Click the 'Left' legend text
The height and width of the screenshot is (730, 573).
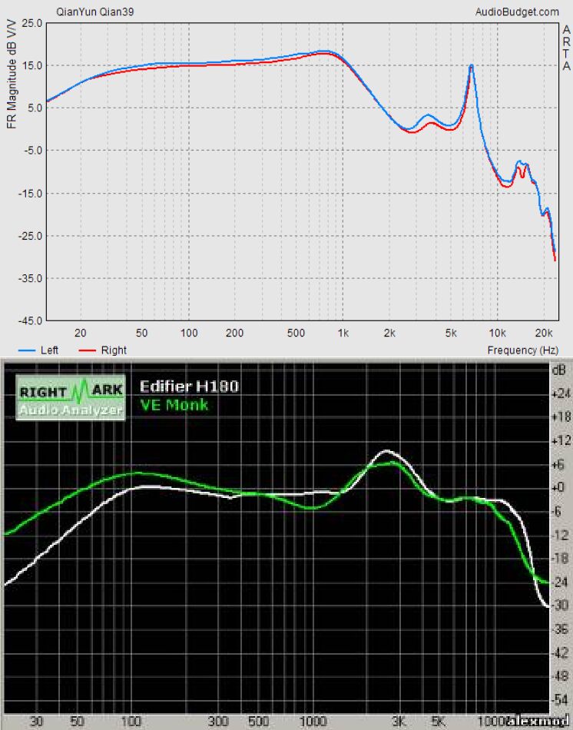point(49,350)
